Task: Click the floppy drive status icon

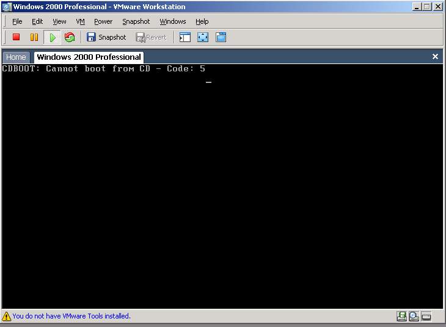Action: (x=401, y=316)
